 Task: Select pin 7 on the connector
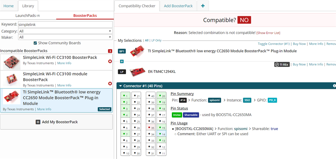[x=125, y=134]
